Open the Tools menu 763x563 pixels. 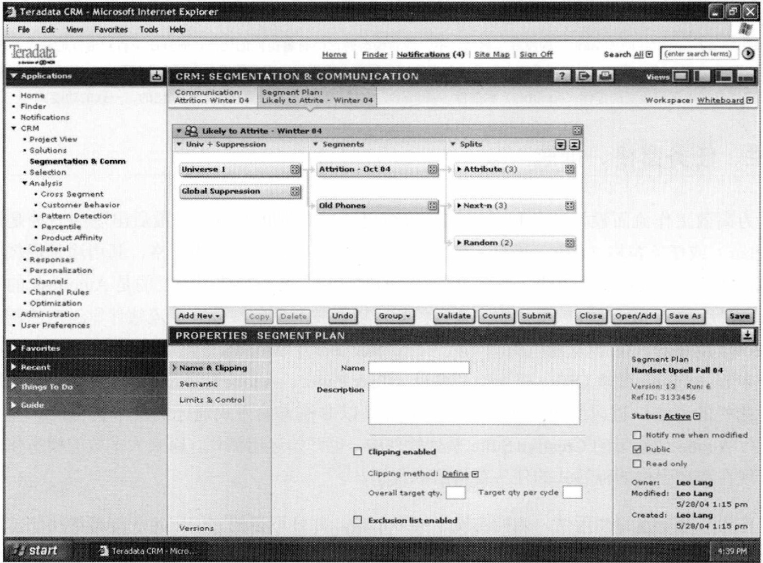click(x=148, y=30)
